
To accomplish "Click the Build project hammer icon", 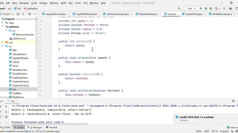I will coord(179,8).
